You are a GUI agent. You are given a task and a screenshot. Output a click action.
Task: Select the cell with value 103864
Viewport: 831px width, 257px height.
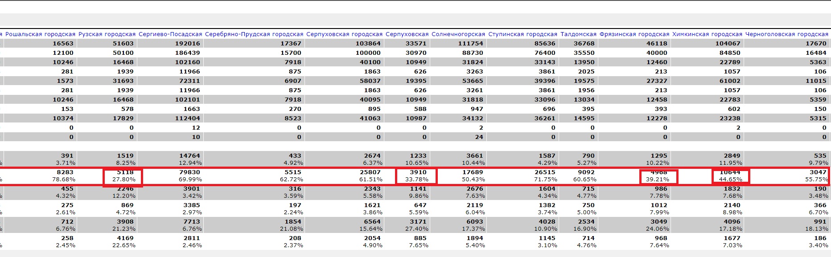click(344, 43)
